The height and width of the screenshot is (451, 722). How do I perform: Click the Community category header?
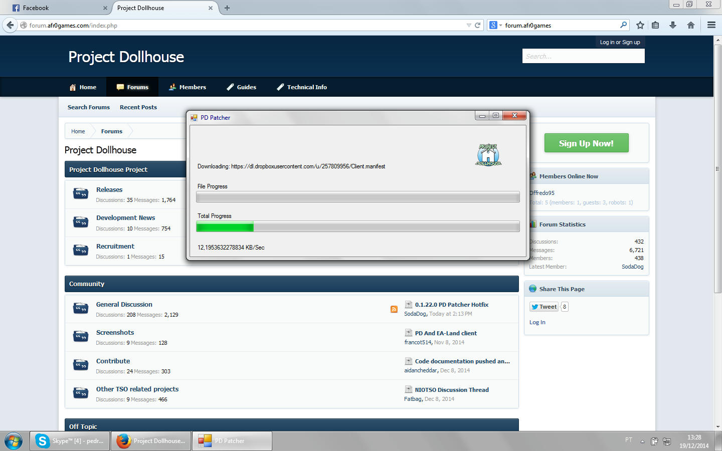292,284
